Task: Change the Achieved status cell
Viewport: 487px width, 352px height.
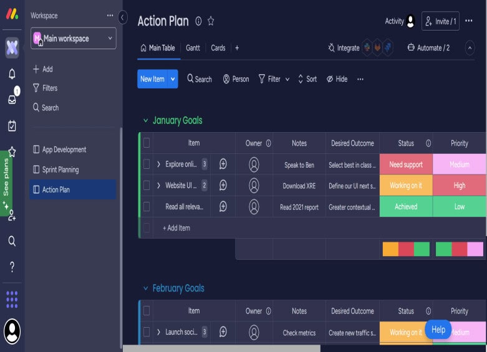Action: 406,206
